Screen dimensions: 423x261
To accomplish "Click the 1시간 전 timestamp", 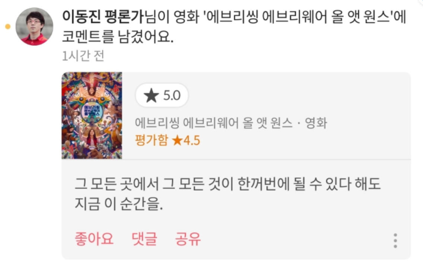I will [83, 56].
